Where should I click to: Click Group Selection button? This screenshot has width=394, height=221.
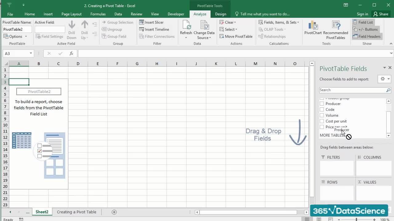[x=117, y=22]
